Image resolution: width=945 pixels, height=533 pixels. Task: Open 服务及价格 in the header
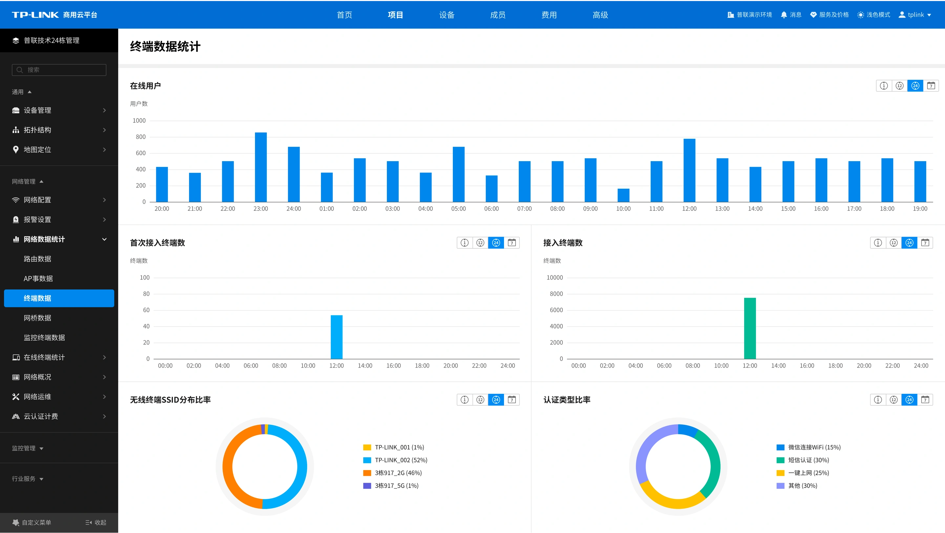tap(829, 15)
